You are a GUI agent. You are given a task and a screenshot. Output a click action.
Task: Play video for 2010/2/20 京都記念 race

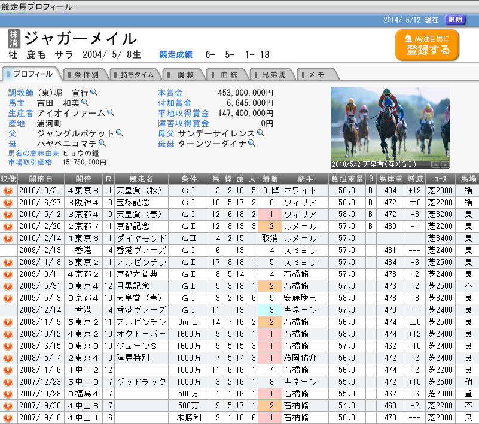(x=8, y=227)
